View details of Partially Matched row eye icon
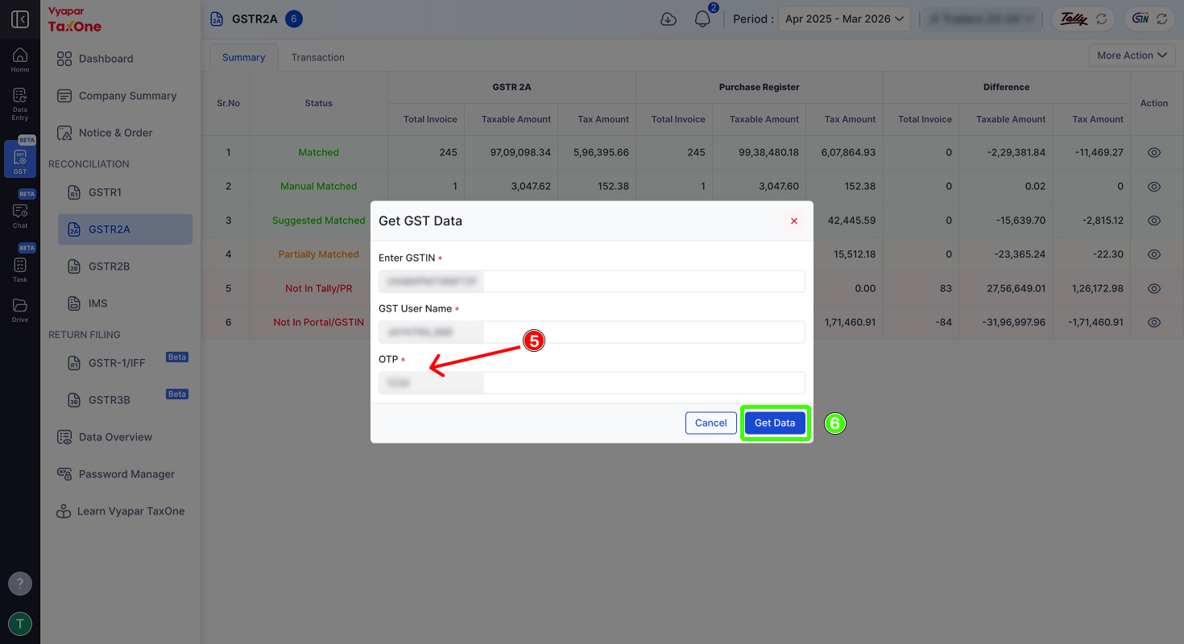The height and width of the screenshot is (644, 1184). 1153,254
